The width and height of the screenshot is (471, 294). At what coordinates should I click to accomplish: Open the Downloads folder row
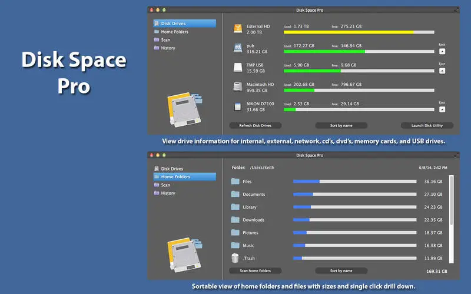click(338, 220)
